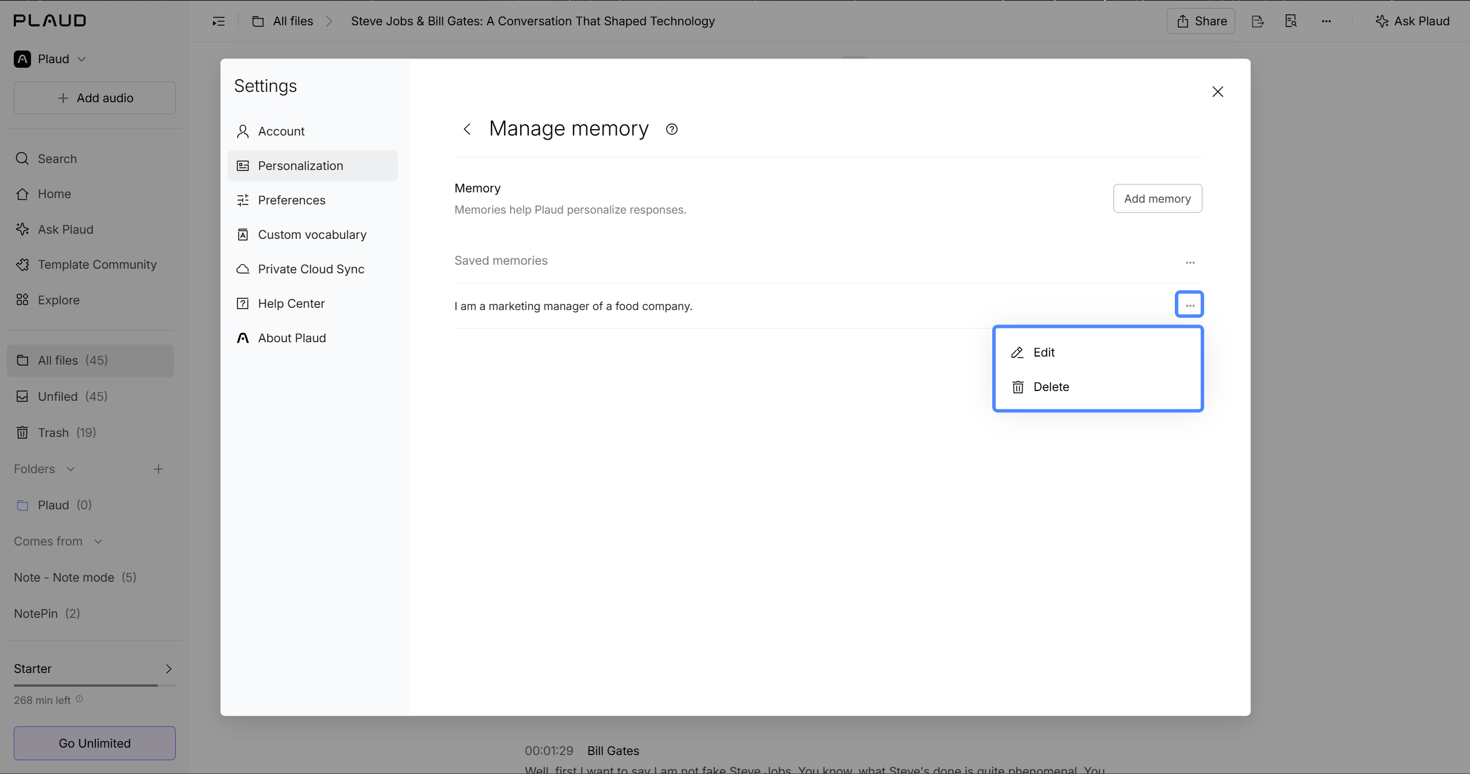The width and height of the screenshot is (1470, 774).
Task: Open Ask Plaud in the sidebar
Action: [x=54, y=230]
